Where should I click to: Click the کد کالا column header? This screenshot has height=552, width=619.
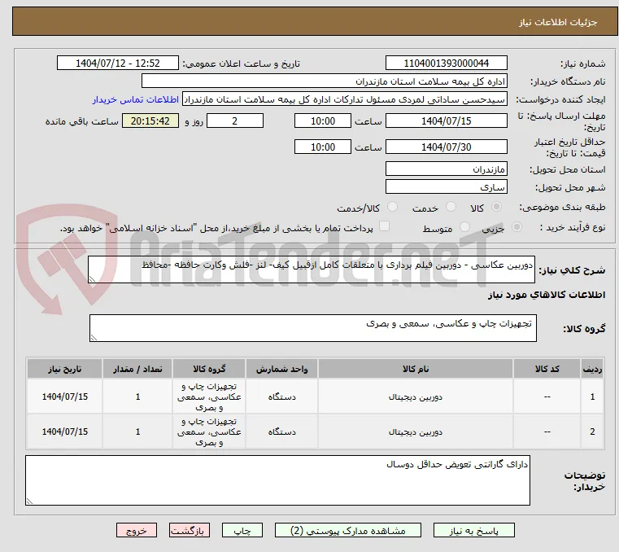tap(547, 369)
